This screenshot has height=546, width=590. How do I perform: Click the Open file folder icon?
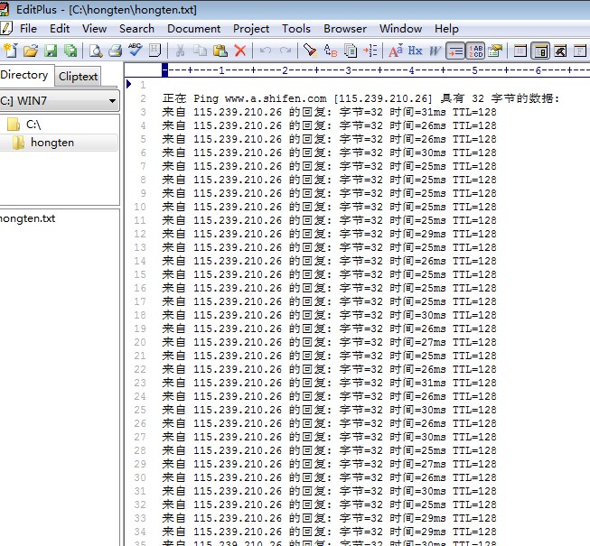31,51
